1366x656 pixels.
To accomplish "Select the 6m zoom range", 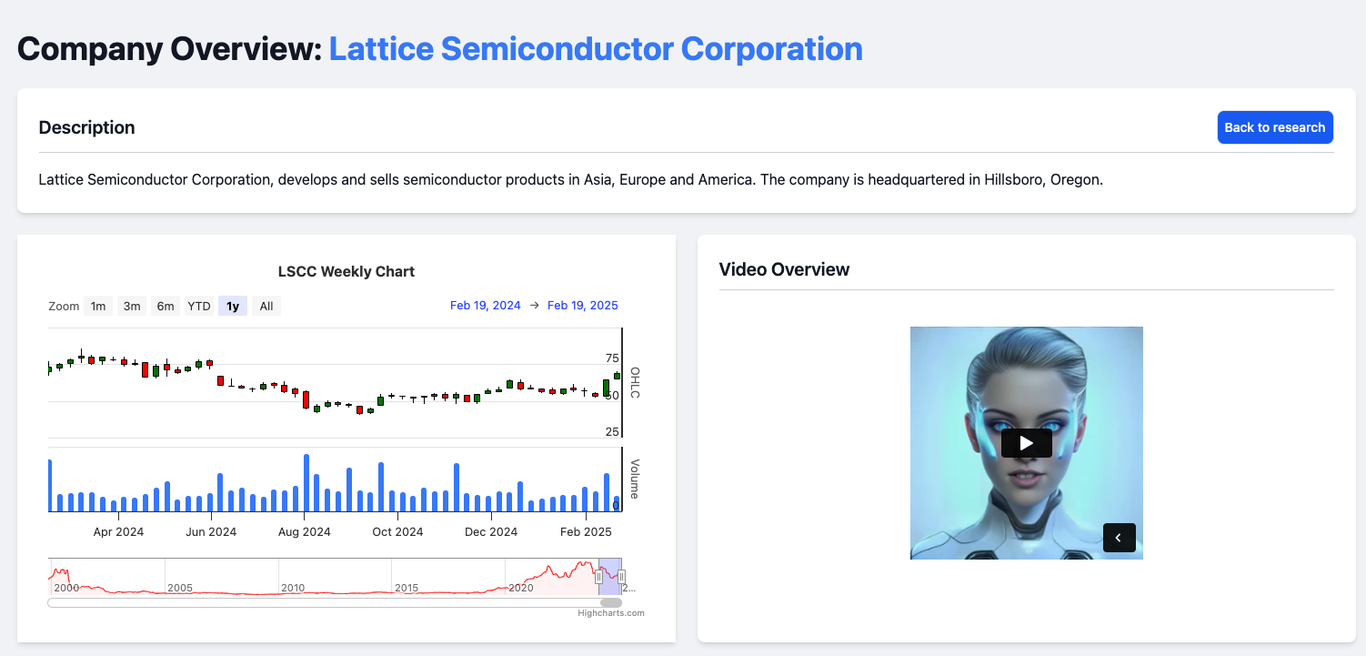I will click(166, 307).
